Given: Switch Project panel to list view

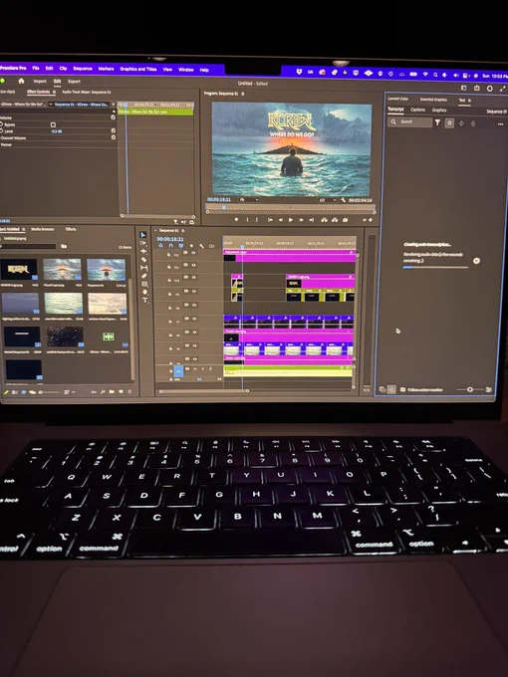Looking at the screenshot, I should point(15,392).
